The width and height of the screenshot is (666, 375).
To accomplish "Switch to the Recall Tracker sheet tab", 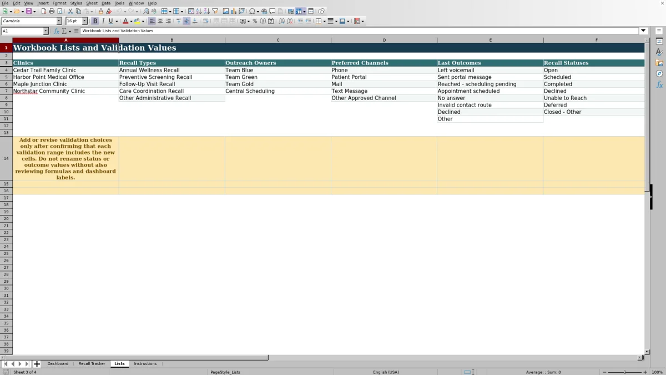I will coord(92,364).
